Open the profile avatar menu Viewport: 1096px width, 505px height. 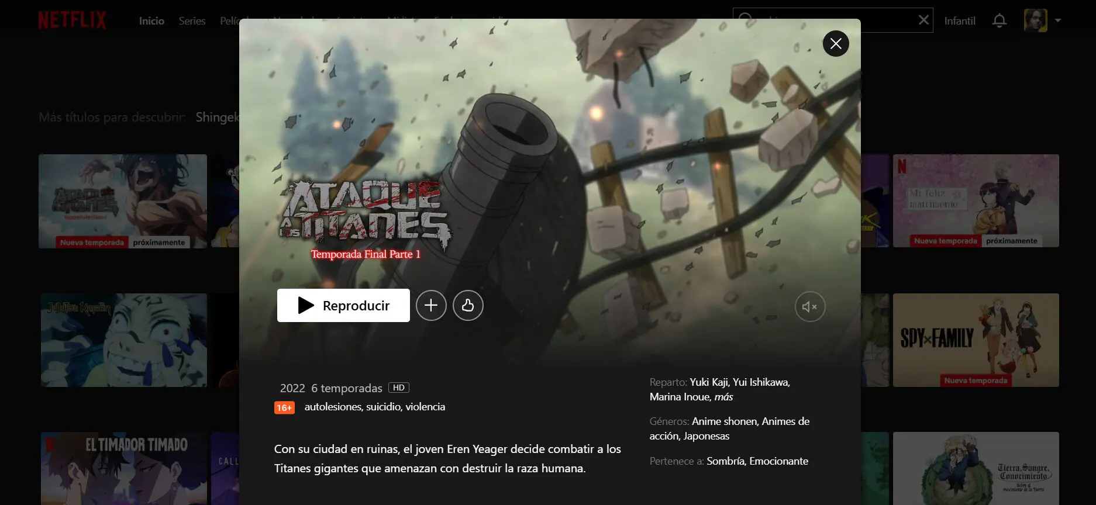[1035, 20]
